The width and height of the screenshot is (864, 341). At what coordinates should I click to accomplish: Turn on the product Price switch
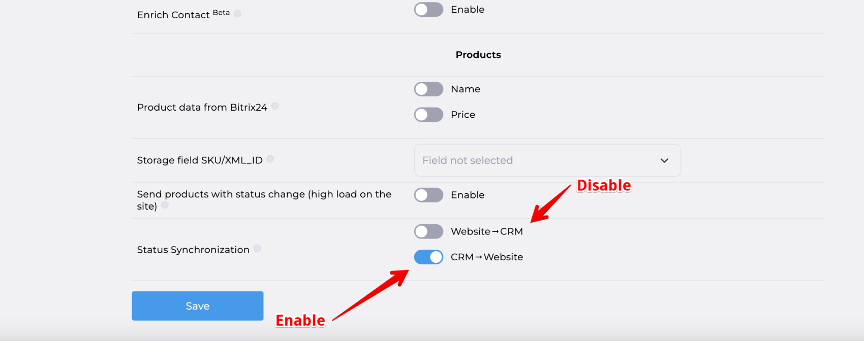pos(428,115)
